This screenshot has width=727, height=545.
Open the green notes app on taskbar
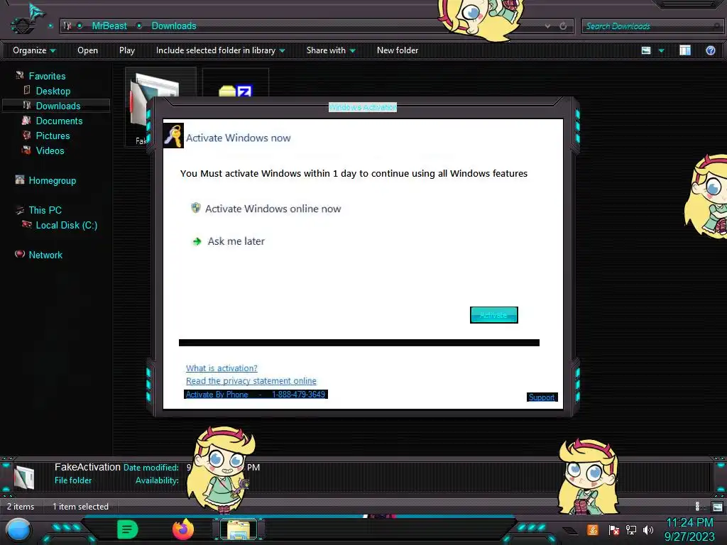point(127,529)
